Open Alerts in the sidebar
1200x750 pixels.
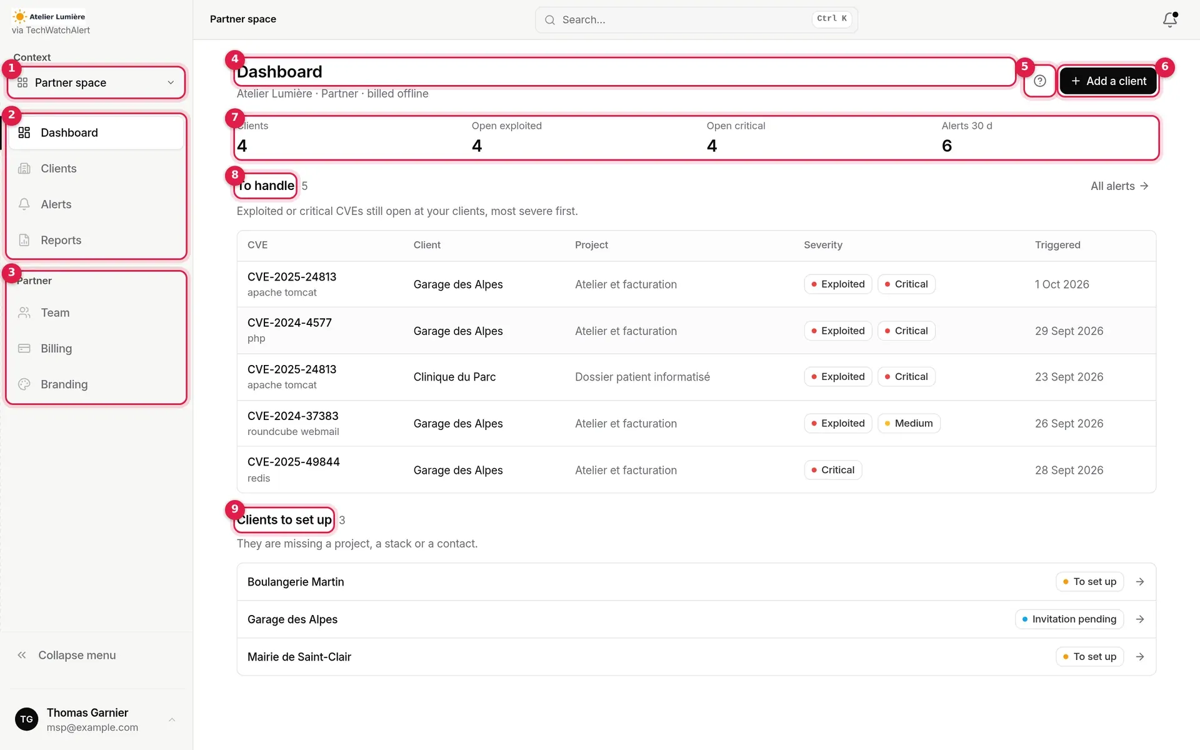(96, 204)
